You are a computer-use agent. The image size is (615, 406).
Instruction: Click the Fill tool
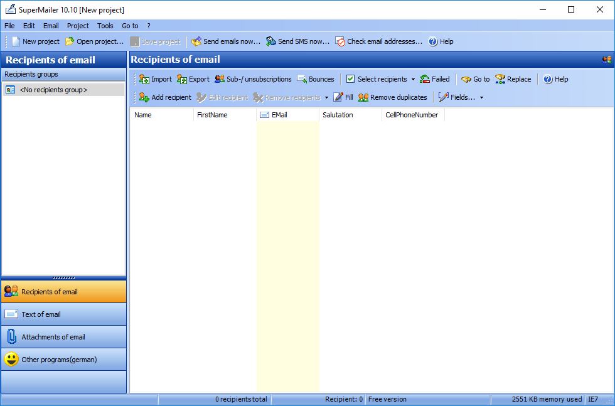point(344,97)
